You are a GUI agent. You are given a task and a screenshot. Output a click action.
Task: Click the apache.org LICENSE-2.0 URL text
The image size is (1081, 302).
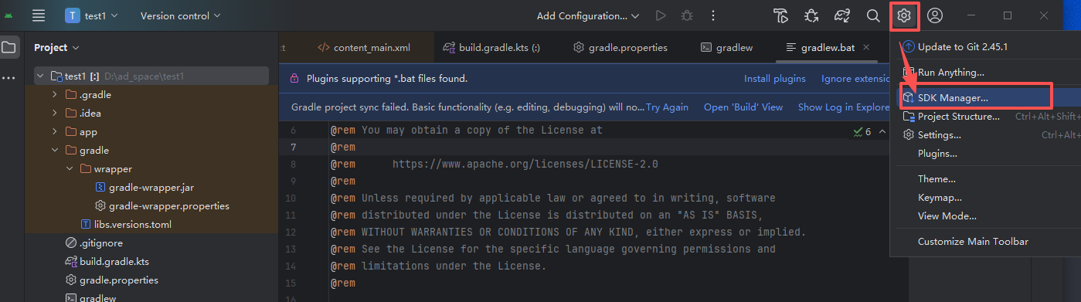coord(525,164)
